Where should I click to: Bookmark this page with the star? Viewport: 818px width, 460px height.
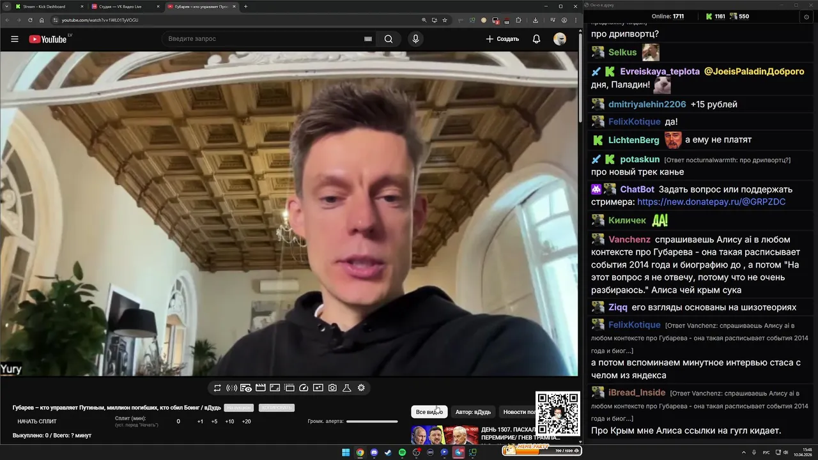tap(445, 20)
